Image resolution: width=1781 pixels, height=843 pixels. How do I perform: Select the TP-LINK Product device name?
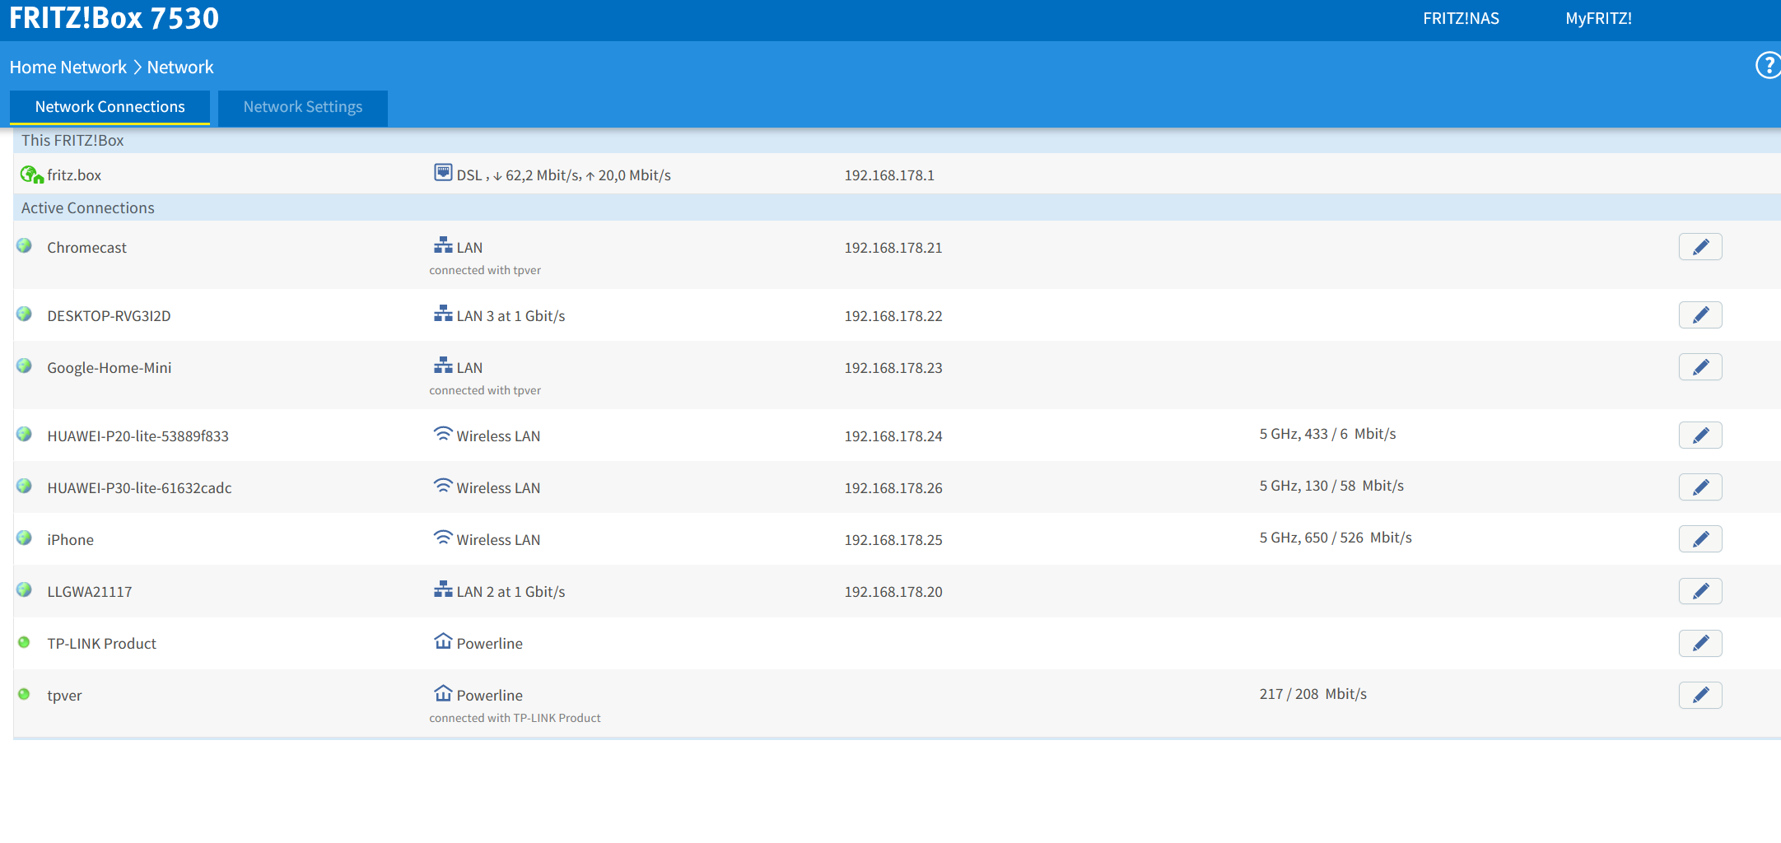click(101, 644)
